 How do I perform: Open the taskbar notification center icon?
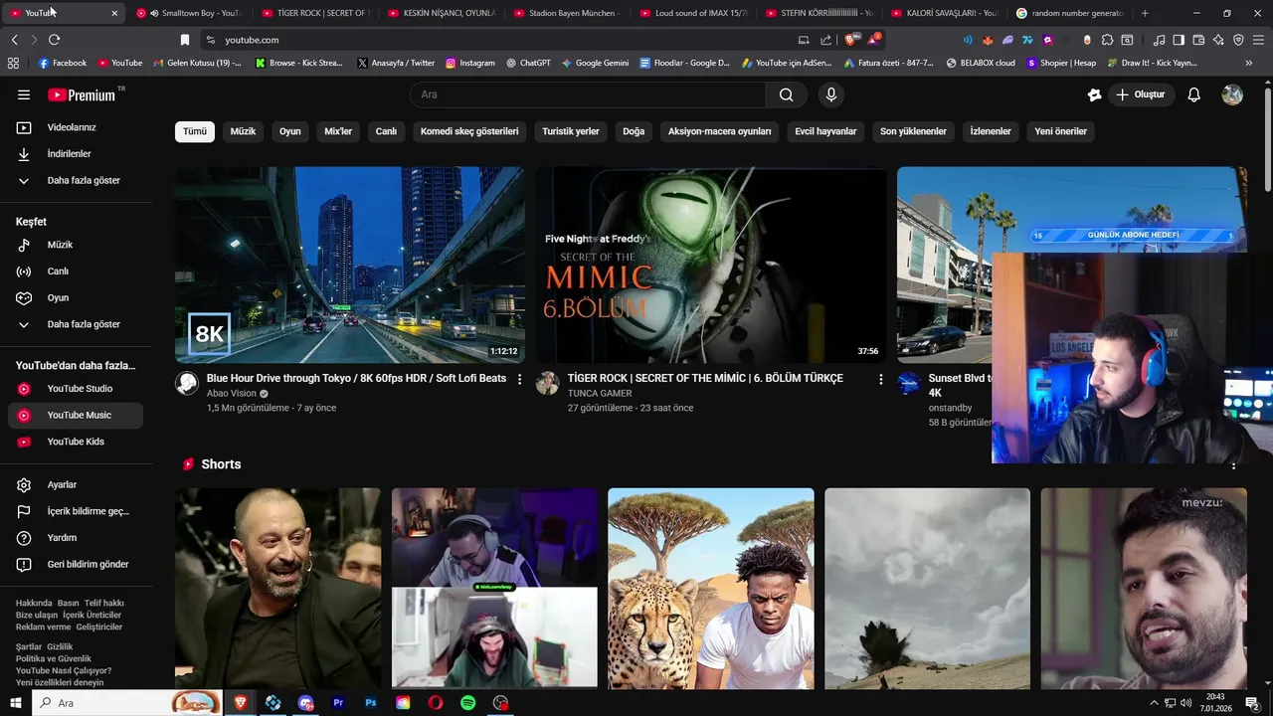1252,703
